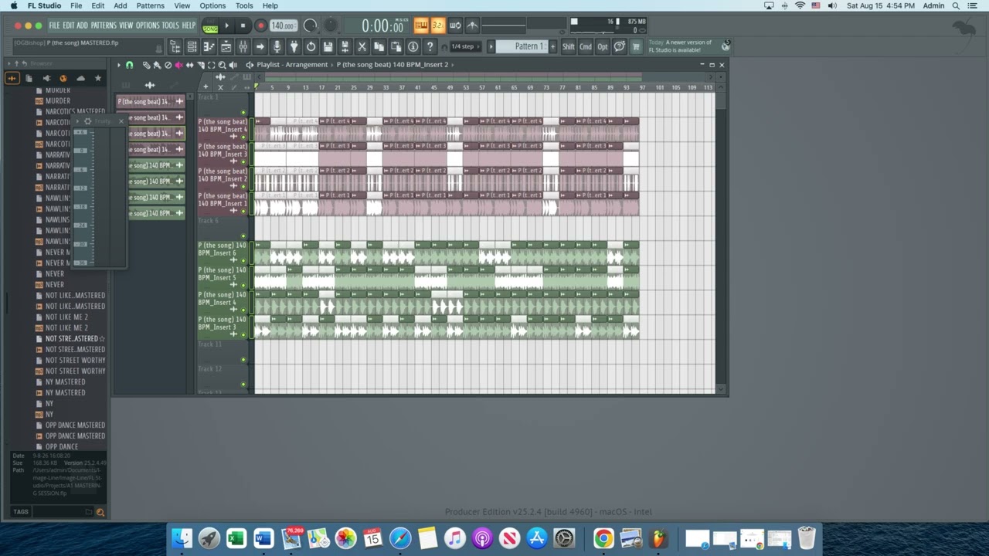Select the playlist Draw pencil tool
This screenshot has height=556, width=989.
tap(147, 66)
